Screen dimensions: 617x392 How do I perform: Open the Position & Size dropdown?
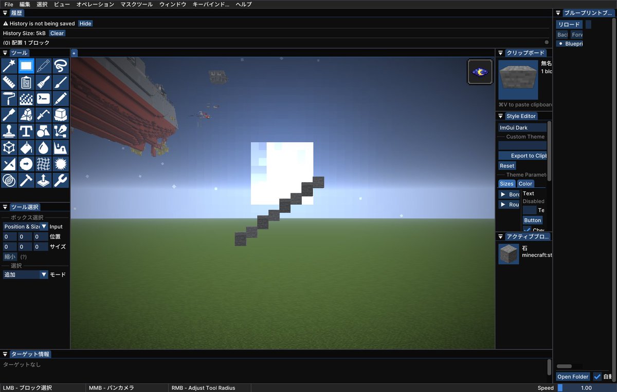(x=25, y=226)
